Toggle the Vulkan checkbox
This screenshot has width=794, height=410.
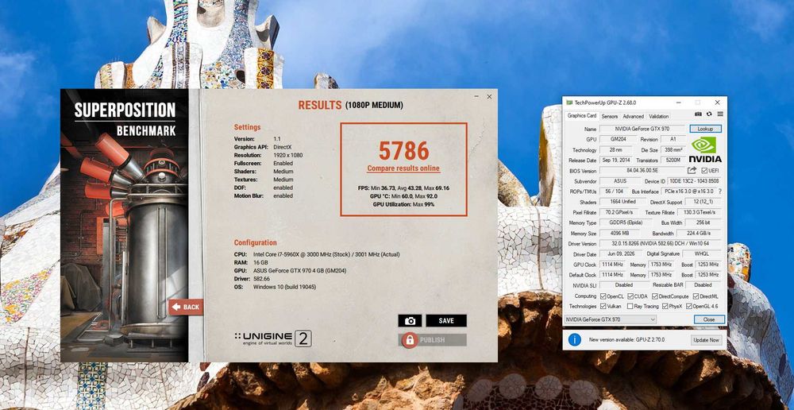(603, 306)
